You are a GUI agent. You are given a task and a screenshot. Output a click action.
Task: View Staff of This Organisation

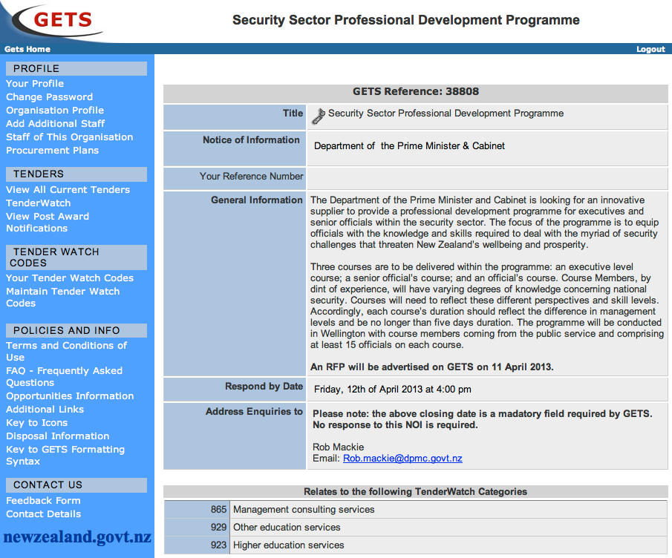click(x=70, y=137)
